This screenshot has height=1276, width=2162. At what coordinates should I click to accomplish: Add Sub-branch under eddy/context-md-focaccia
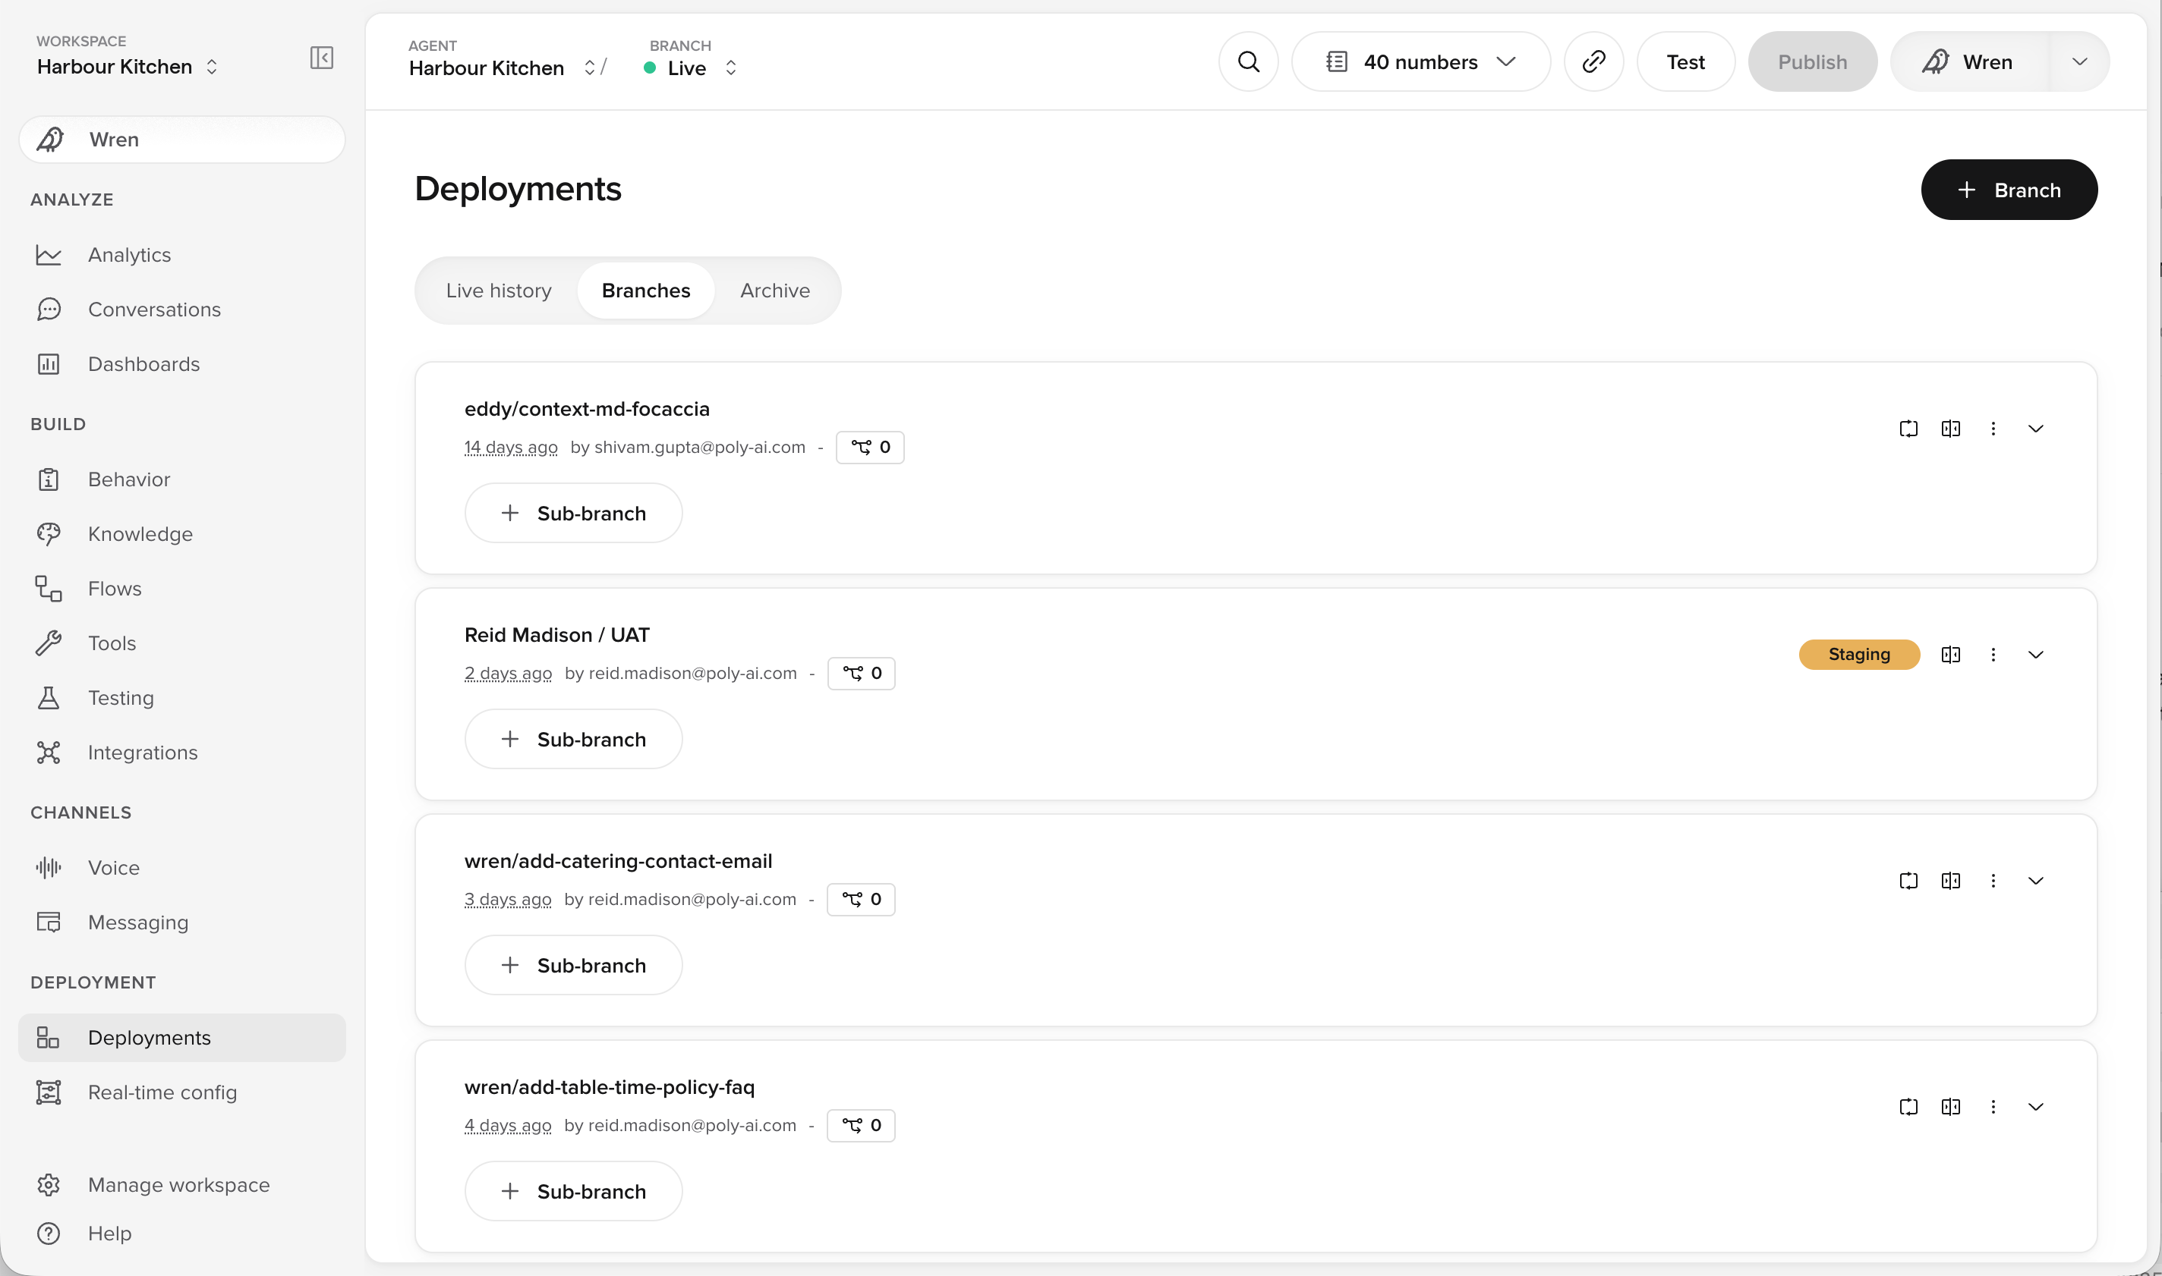coord(573,514)
